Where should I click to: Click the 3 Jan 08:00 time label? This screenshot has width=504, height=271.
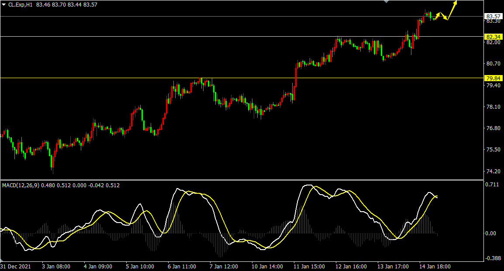coord(56,267)
